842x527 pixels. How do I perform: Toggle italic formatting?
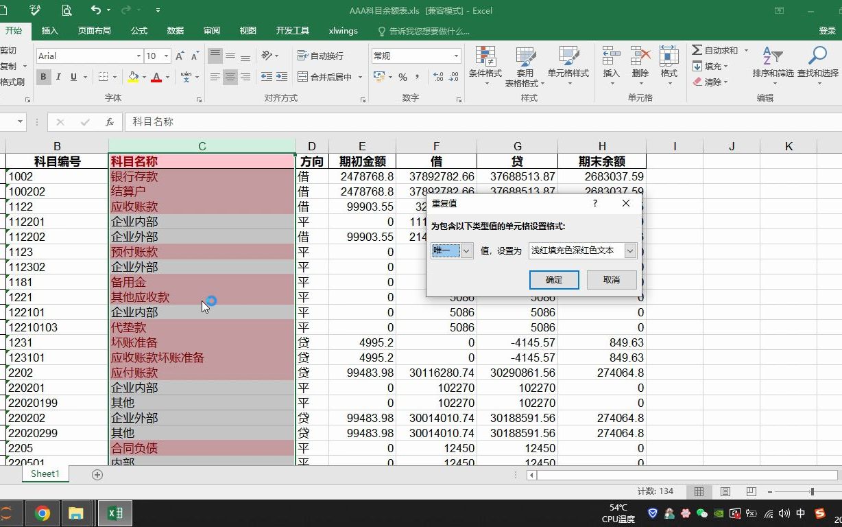[58, 77]
